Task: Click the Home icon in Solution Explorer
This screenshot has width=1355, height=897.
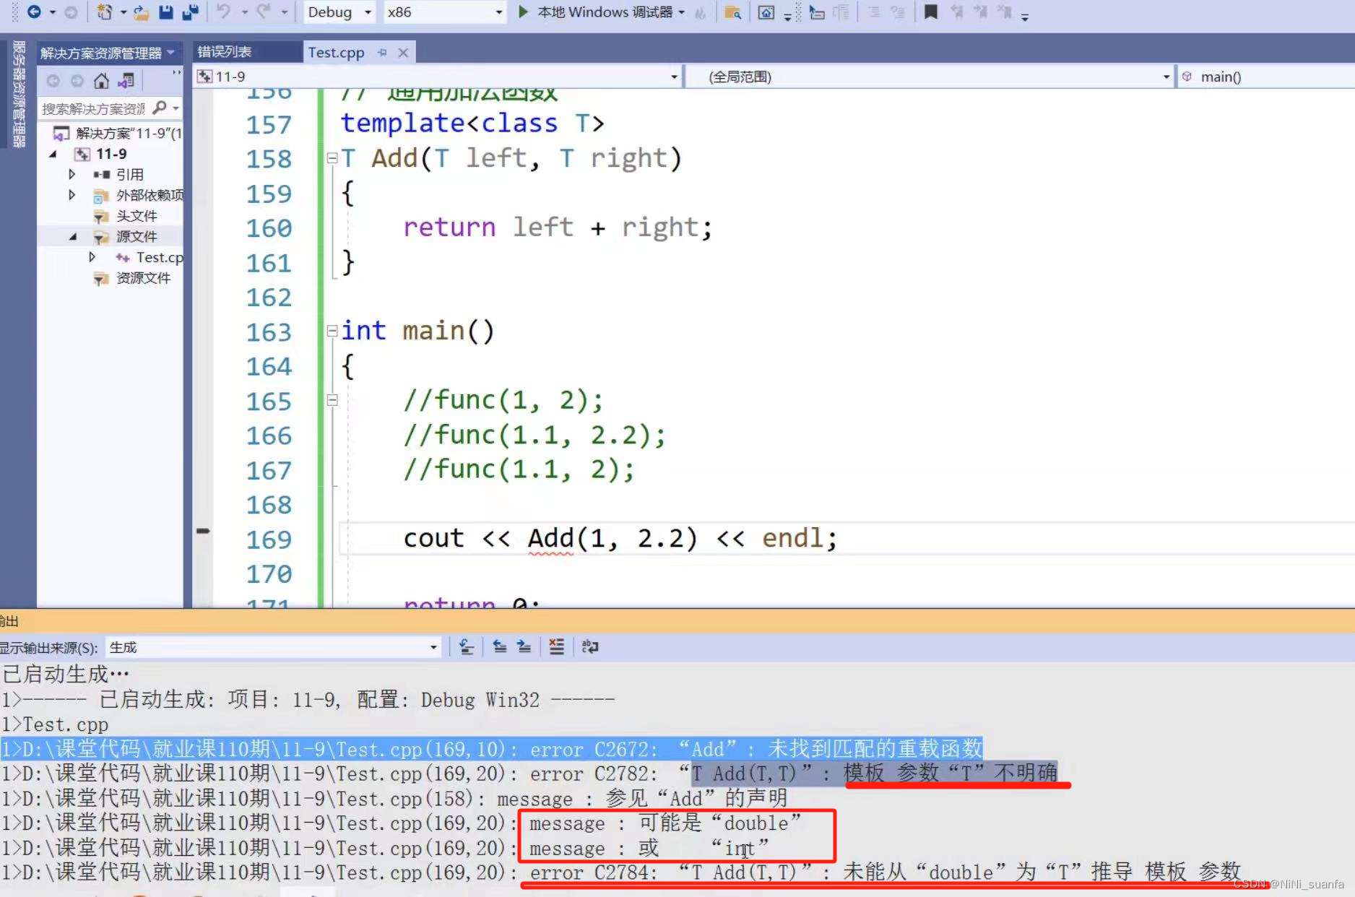Action: click(x=101, y=81)
